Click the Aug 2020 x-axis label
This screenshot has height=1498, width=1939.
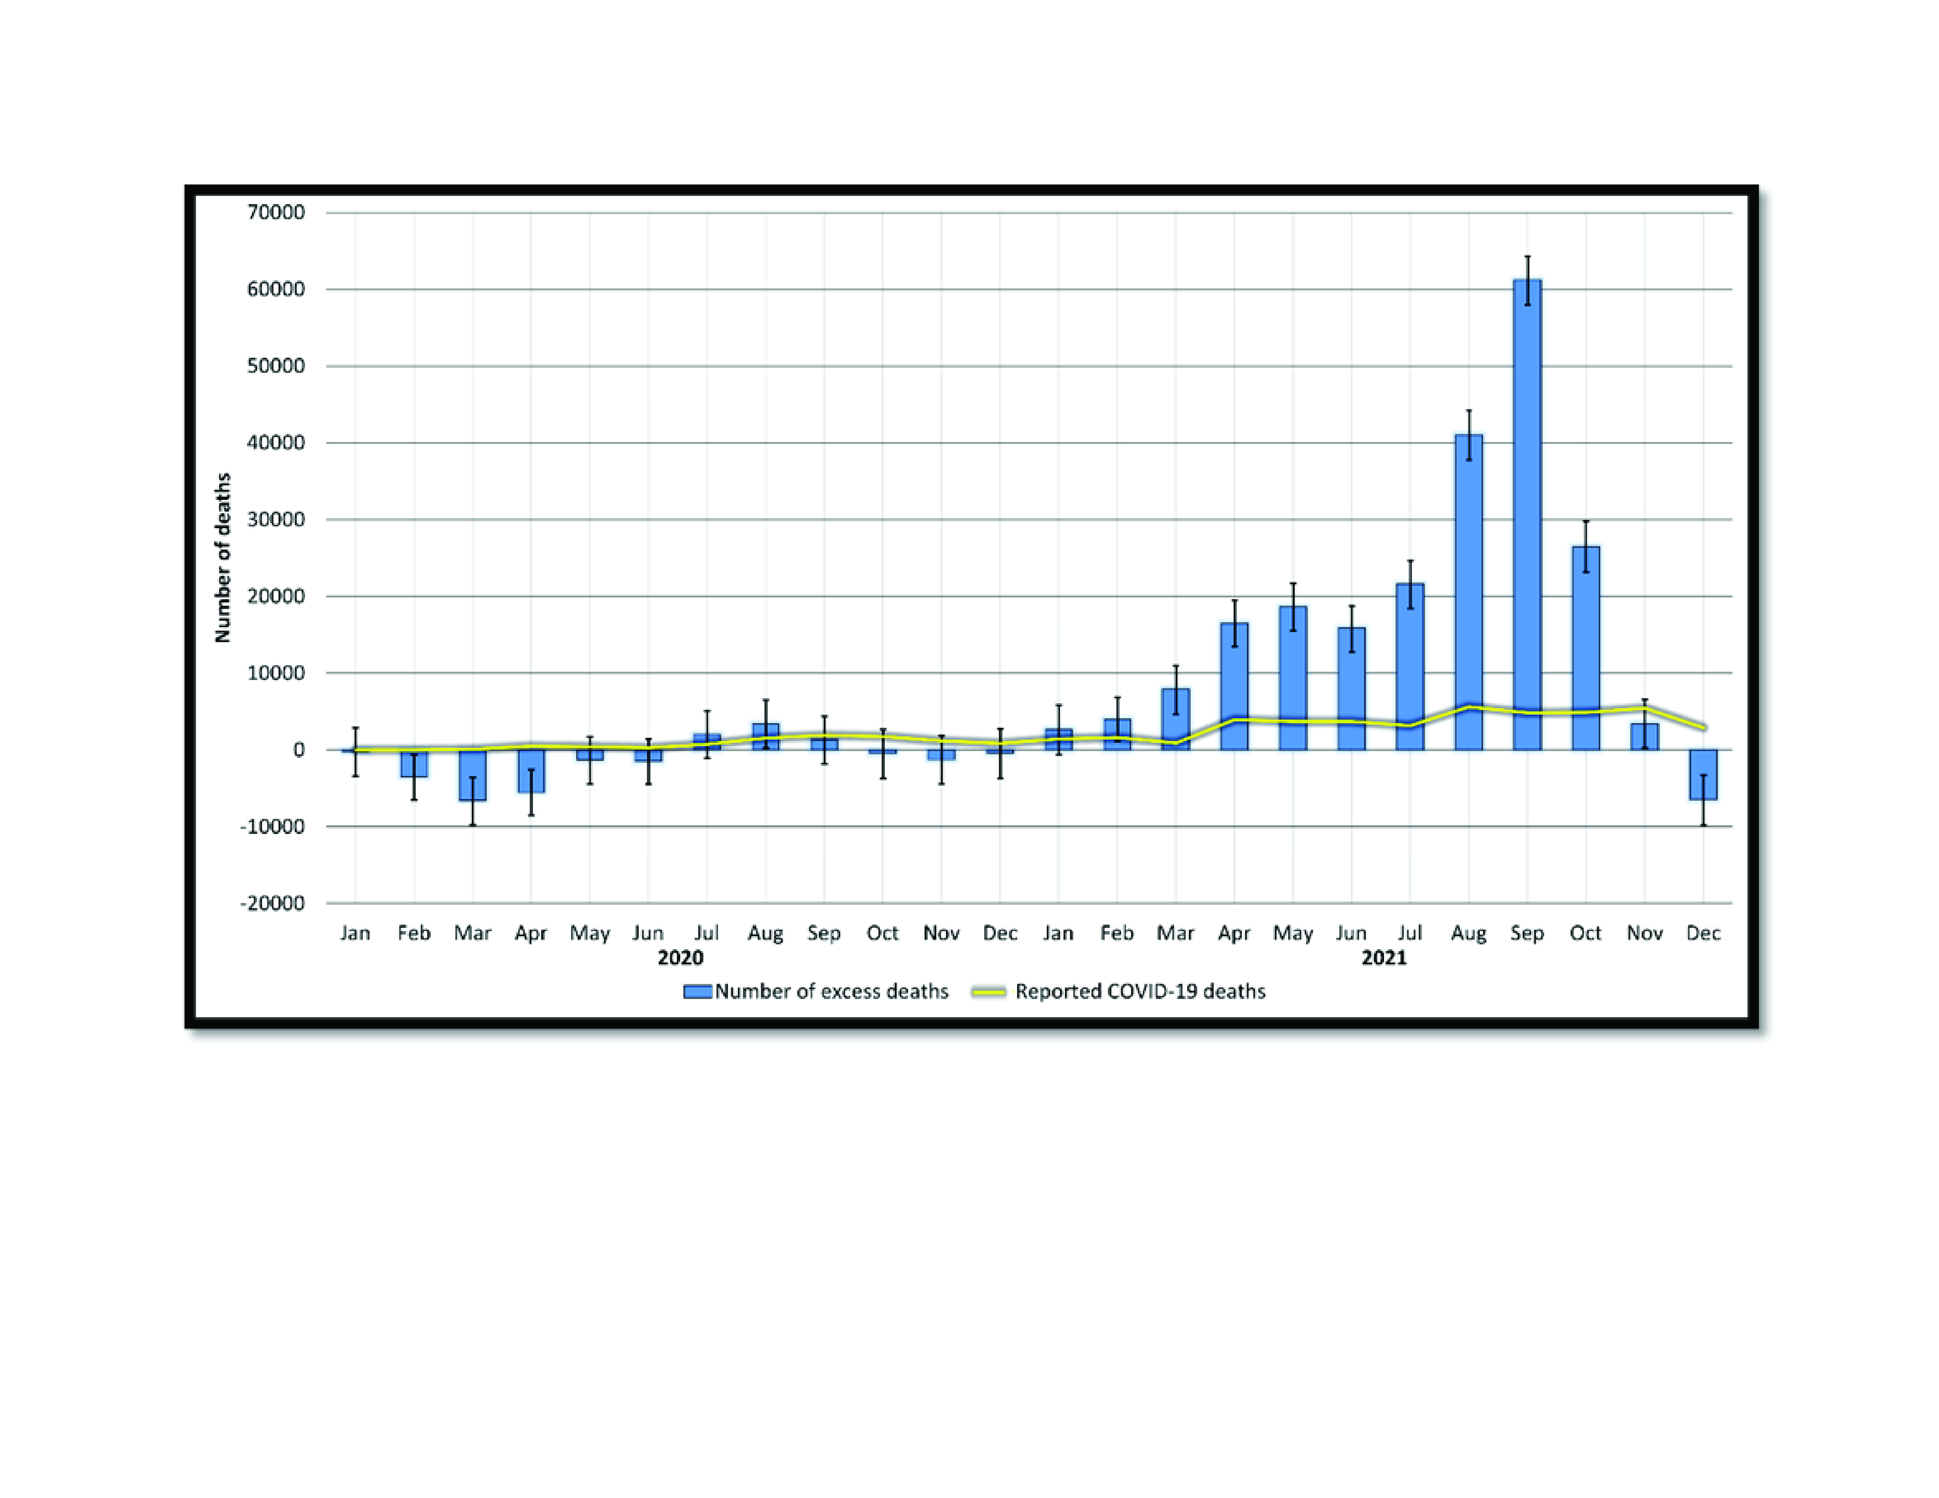click(765, 933)
